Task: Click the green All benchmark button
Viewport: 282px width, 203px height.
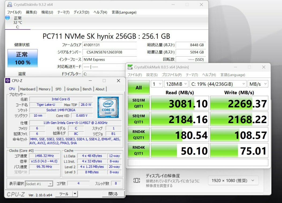Action: pyautogui.click(x=139, y=87)
